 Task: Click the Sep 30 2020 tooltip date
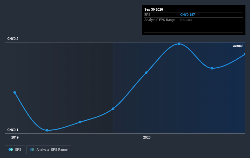point(154,9)
